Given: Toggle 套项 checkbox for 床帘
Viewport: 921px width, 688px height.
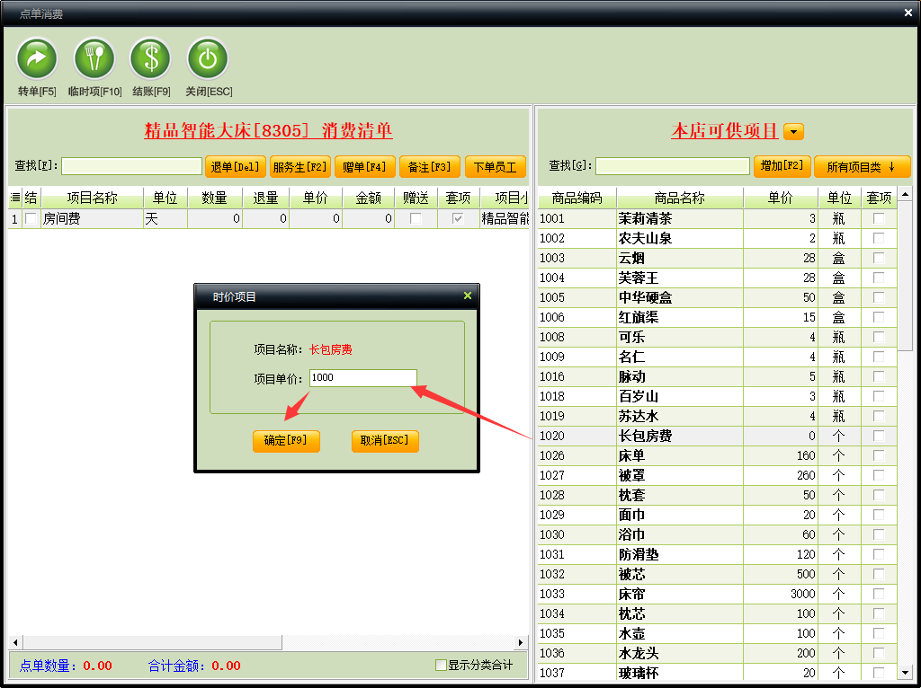Looking at the screenshot, I should click(879, 594).
